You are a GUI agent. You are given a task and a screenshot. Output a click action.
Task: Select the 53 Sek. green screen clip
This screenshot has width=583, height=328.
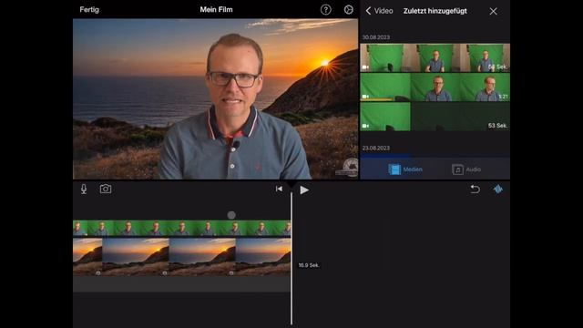pos(435,117)
